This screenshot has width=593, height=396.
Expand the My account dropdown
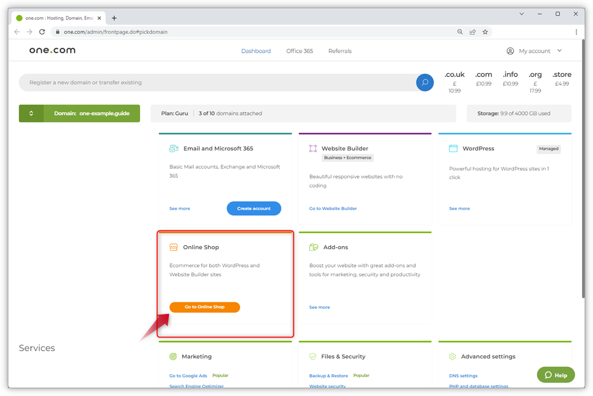tap(534, 51)
